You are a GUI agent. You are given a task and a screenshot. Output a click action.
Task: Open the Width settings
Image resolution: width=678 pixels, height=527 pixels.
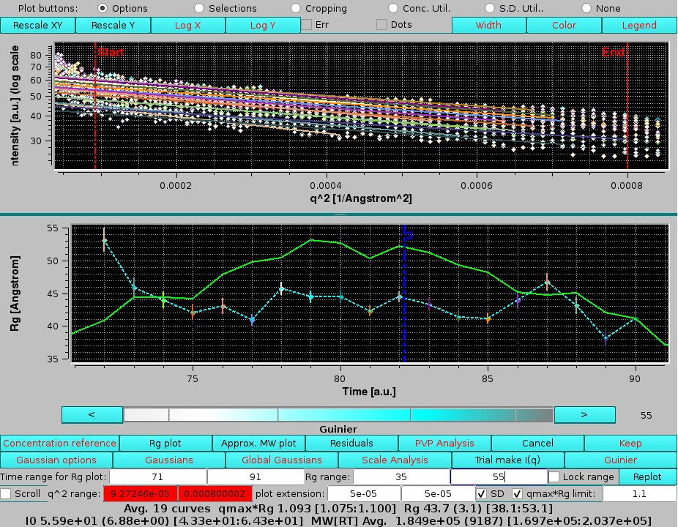[x=488, y=24]
